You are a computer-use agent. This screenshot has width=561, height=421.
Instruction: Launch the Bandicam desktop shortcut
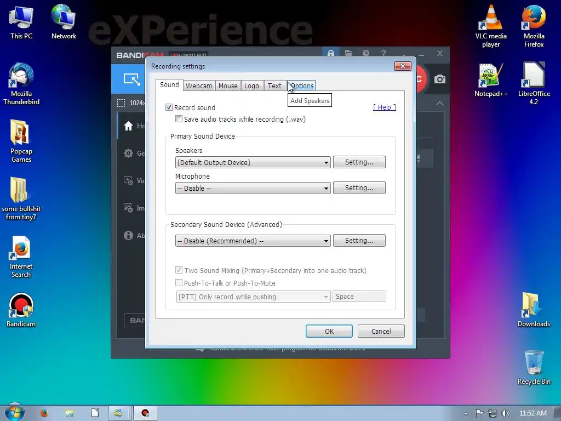pos(21,310)
